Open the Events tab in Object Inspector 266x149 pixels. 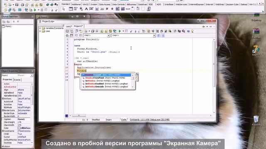(17, 80)
